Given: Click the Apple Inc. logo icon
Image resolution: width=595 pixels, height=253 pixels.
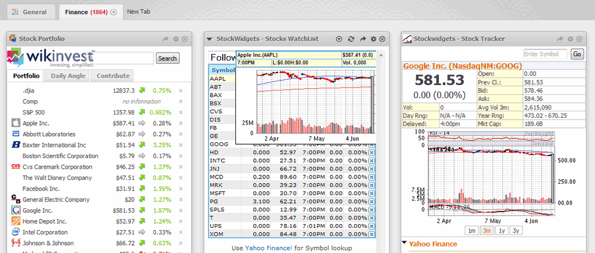Looking at the screenshot, I should 16,123.
